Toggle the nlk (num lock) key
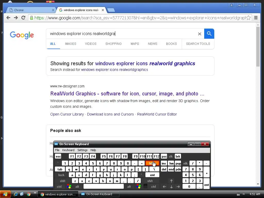Image resolution: width=264 pixels, height=198 pixels. 186,163
